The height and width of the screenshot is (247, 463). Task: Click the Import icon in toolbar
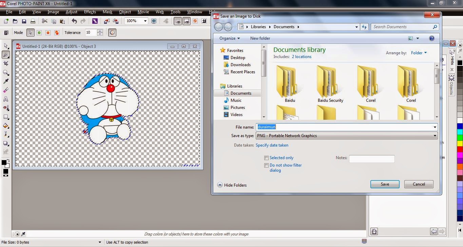coord(107,21)
